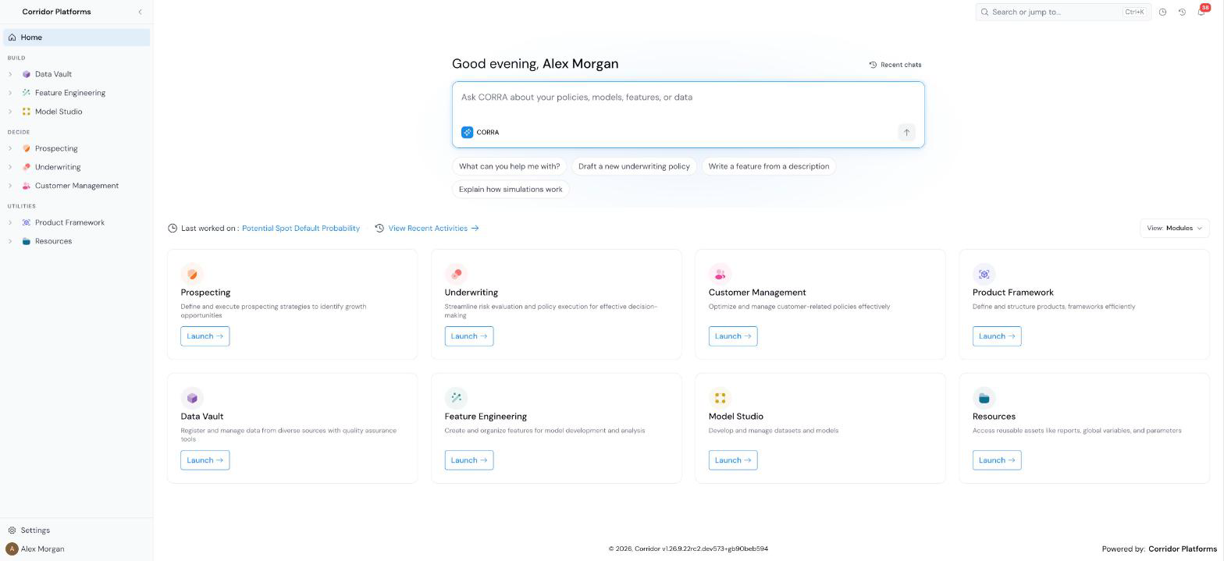
Task: Click the Underwriting card icon
Action: coord(456,274)
